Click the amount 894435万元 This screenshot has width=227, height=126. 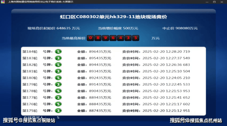tap(100, 65)
